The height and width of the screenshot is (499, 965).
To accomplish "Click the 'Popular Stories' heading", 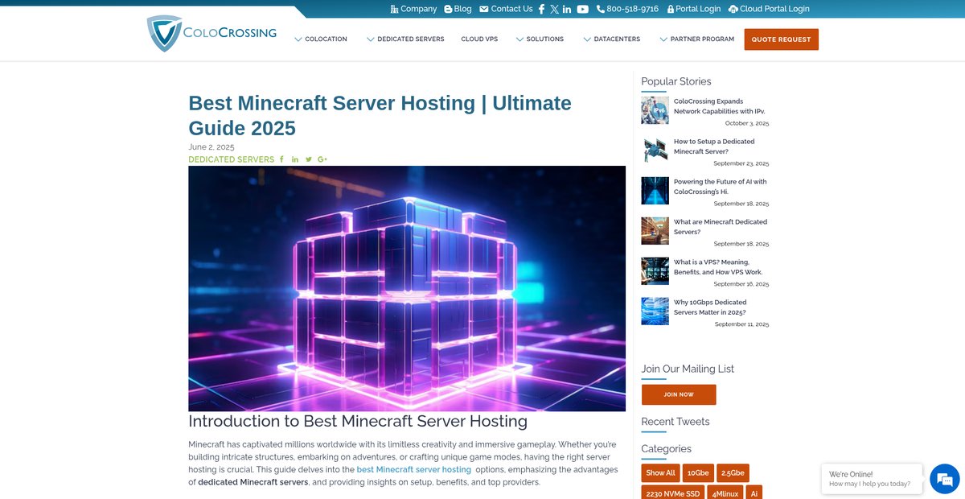I will (x=676, y=81).
